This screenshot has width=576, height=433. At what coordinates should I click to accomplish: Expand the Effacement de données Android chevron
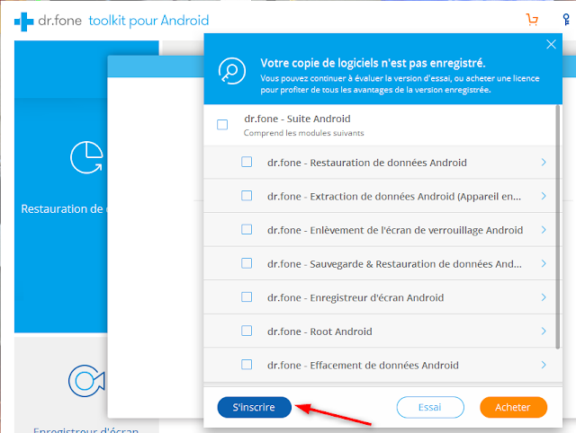tap(544, 365)
